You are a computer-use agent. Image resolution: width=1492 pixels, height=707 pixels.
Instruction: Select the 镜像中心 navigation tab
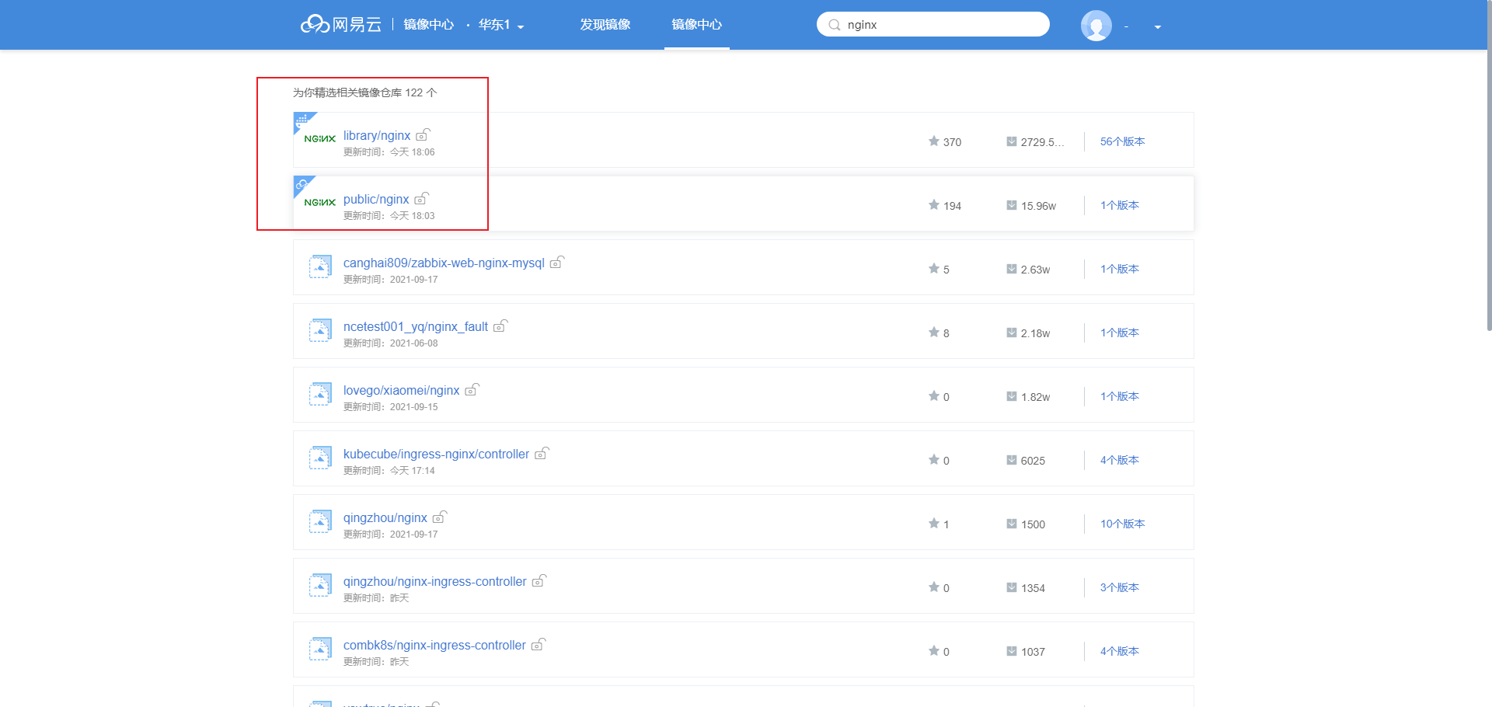point(696,25)
